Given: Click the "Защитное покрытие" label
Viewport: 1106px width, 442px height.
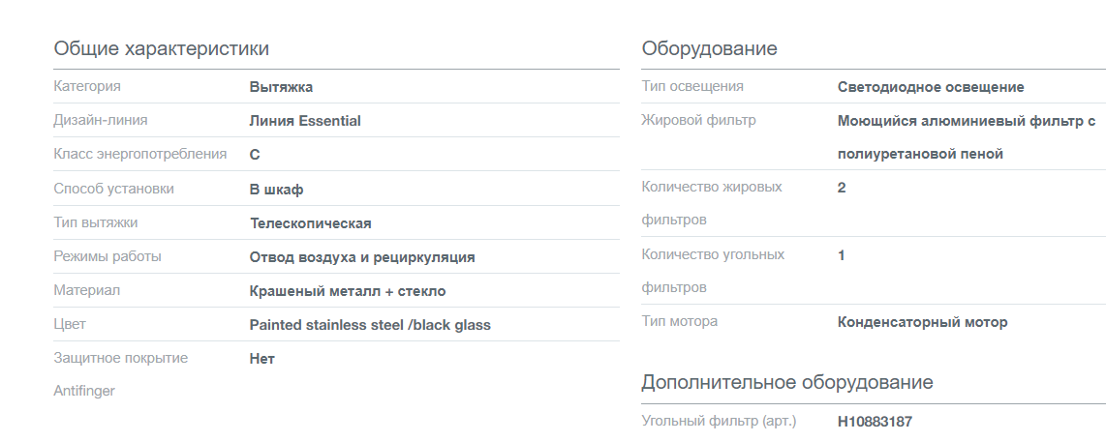Looking at the screenshot, I should click(121, 358).
